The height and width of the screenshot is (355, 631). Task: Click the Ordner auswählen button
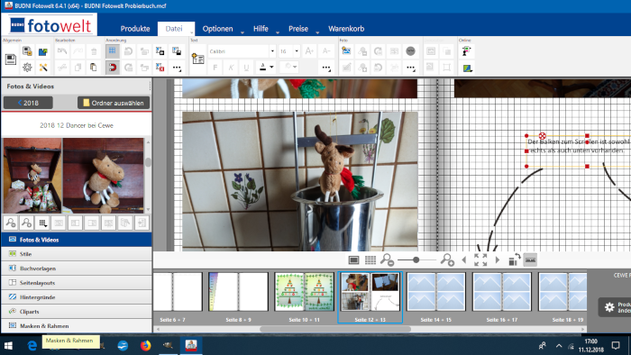pyautogui.click(x=114, y=103)
